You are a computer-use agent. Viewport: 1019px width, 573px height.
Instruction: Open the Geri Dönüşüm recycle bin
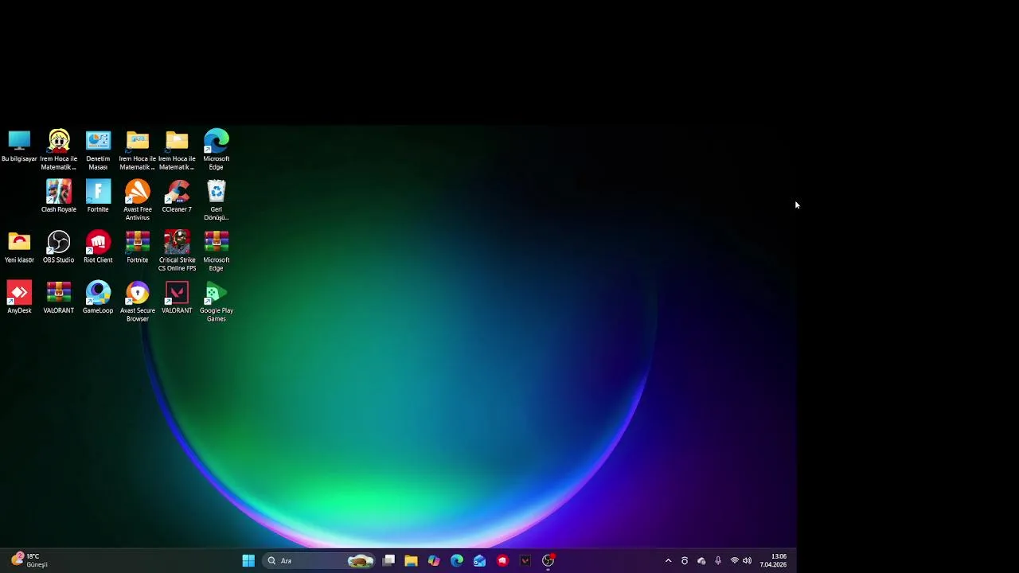216,200
